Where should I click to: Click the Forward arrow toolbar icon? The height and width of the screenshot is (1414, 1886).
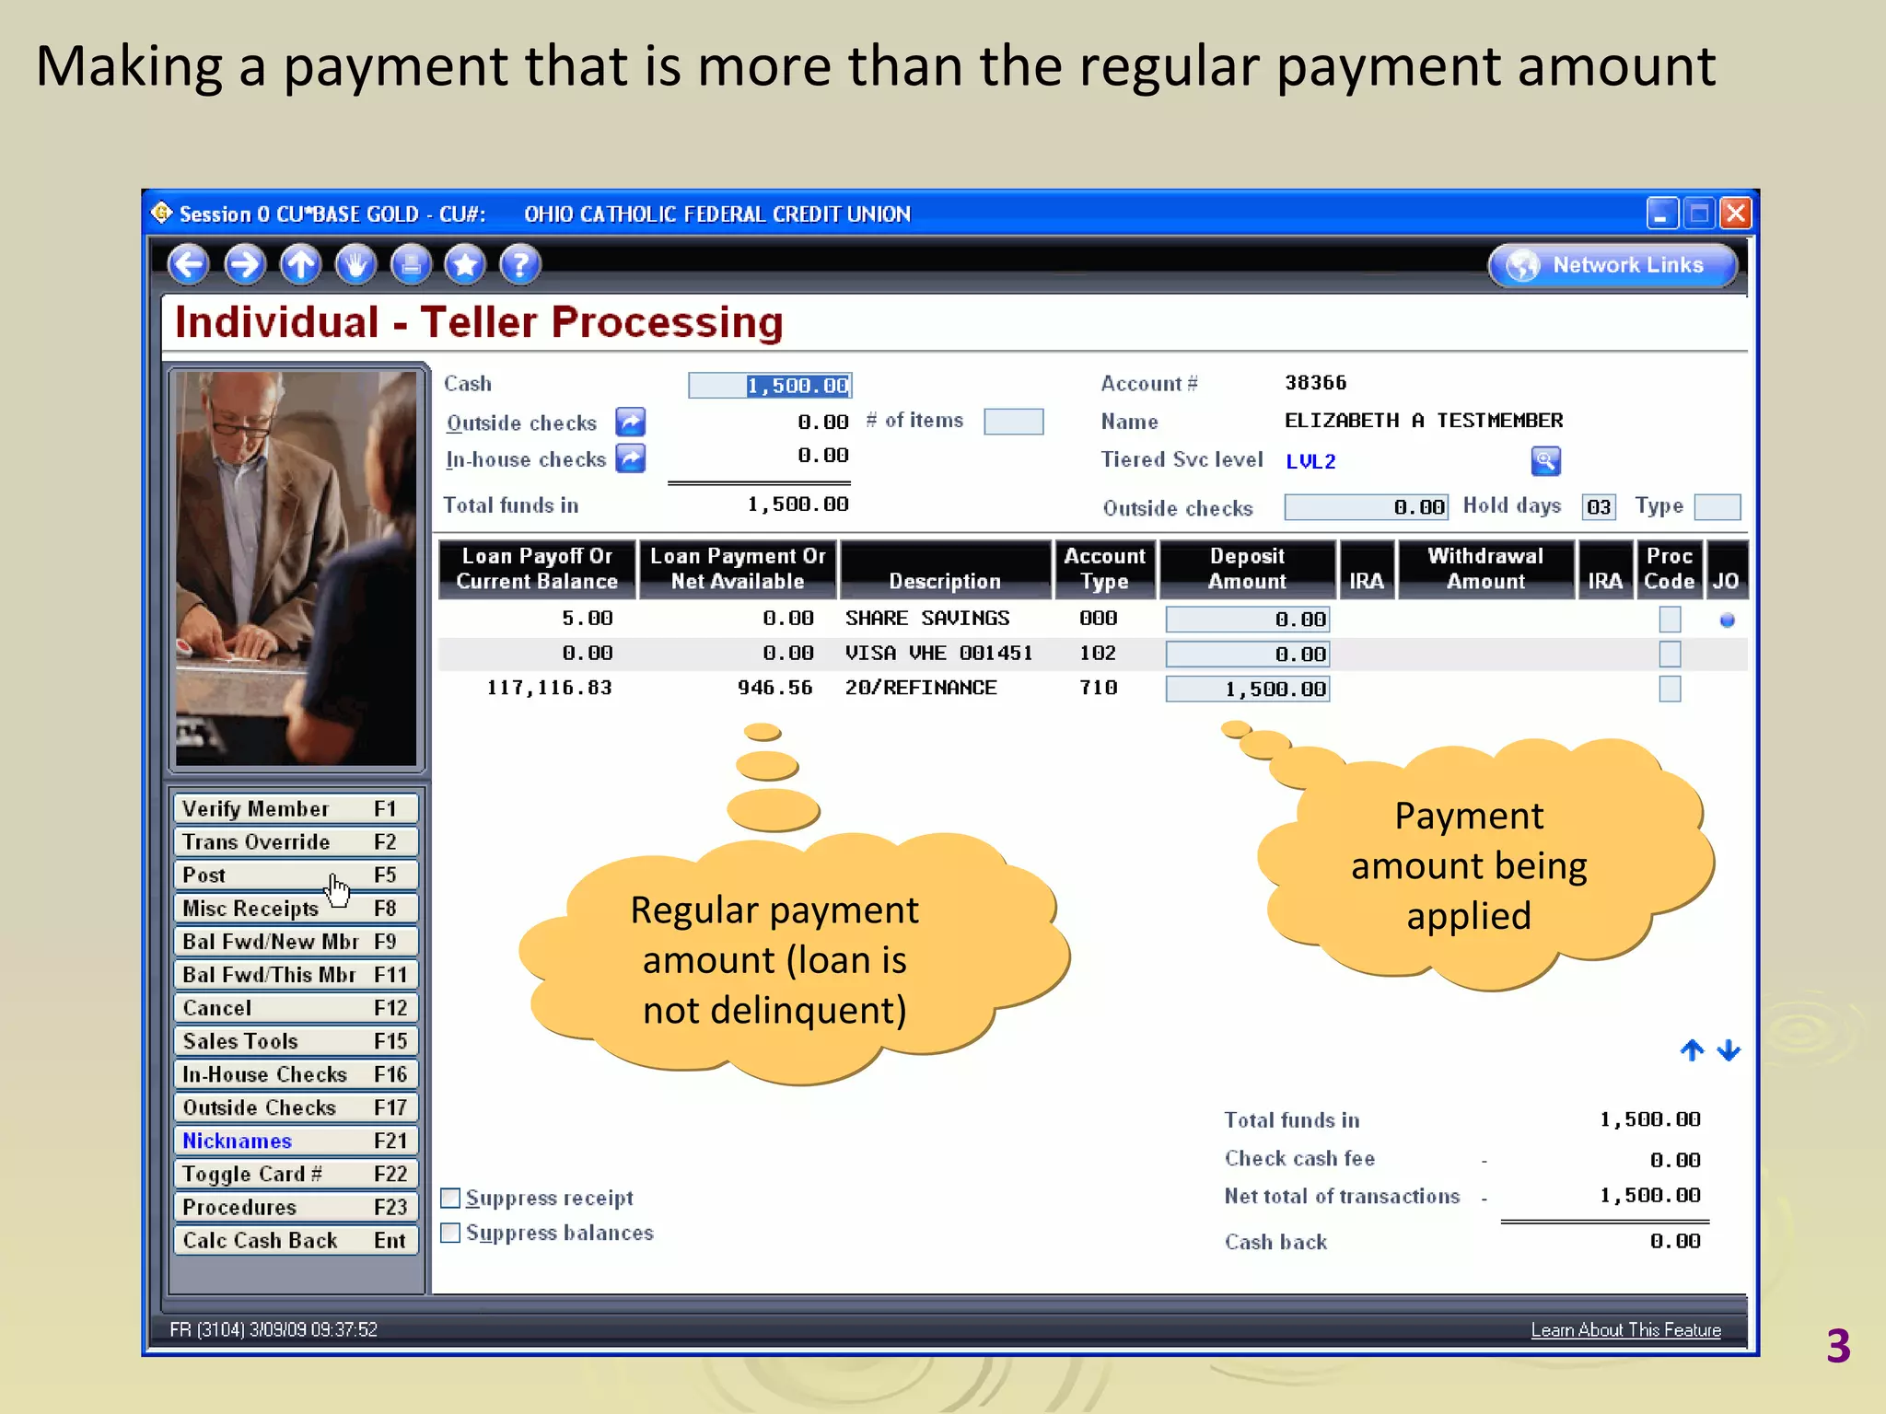tap(245, 265)
